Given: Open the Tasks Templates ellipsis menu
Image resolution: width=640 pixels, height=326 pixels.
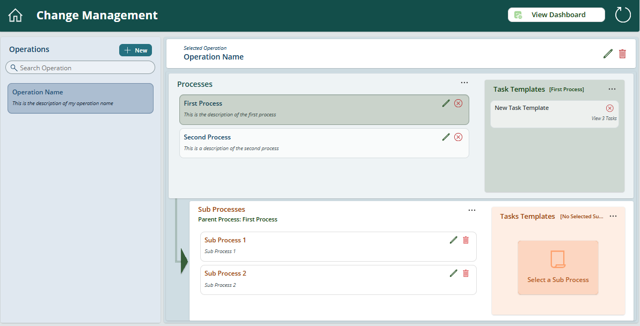Looking at the screenshot, I should coord(613,216).
